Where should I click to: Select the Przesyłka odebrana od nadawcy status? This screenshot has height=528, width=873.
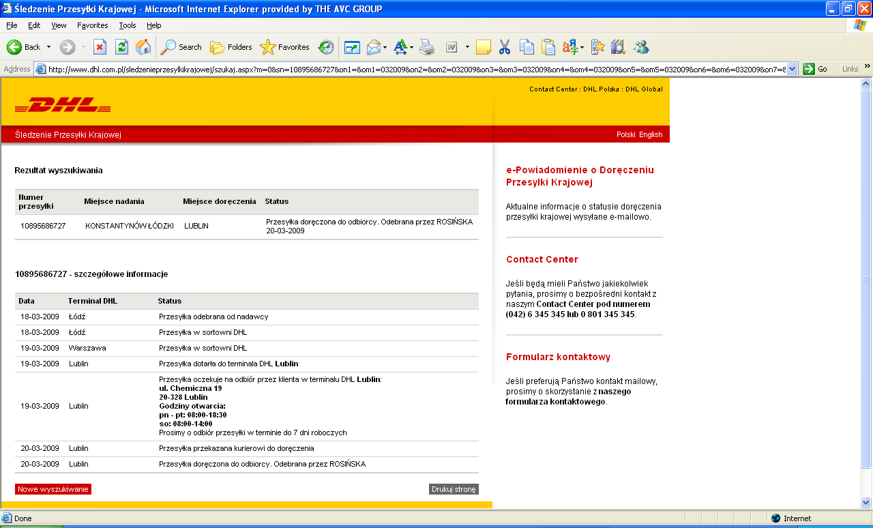213,317
